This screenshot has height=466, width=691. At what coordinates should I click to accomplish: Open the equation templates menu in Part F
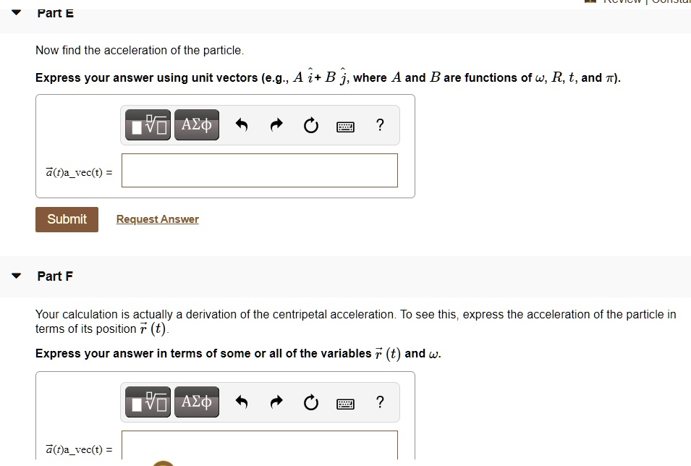click(x=147, y=402)
